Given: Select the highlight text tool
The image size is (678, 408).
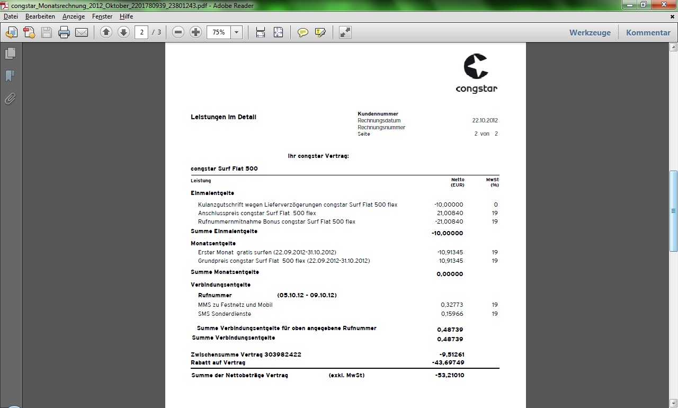Looking at the screenshot, I should [320, 32].
